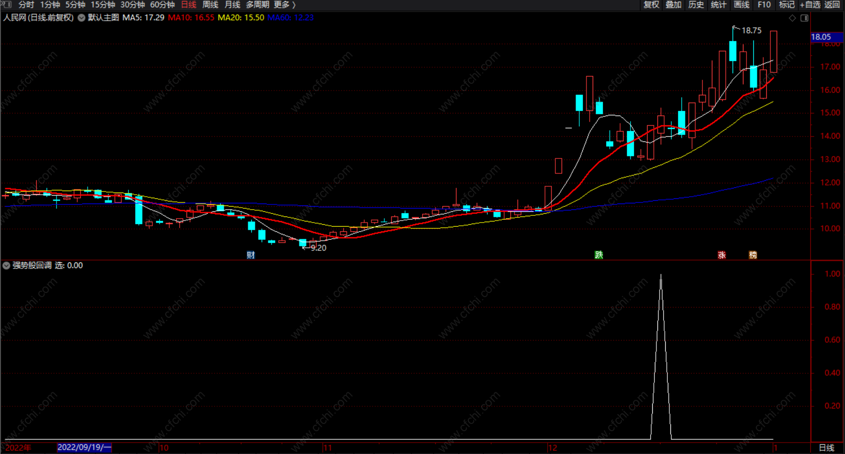This screenshot has height=454, width=845.
Task: Click the 复权 button
Action: coord(651,5)
